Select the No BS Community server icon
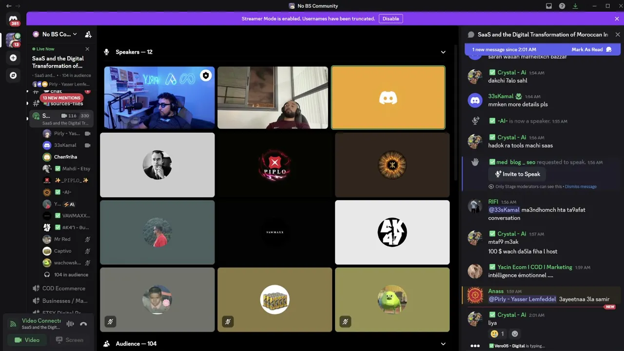Viewport: 624px width, 351px height. pyautogui.click(x=13, y=40)
